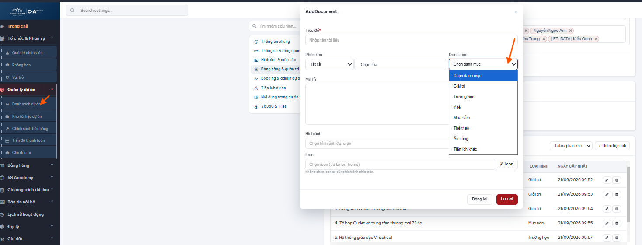The height and width of the screenshot is (245, 642).
Task: Click into the Mô tả text area
Action: [x=377, y=104]
